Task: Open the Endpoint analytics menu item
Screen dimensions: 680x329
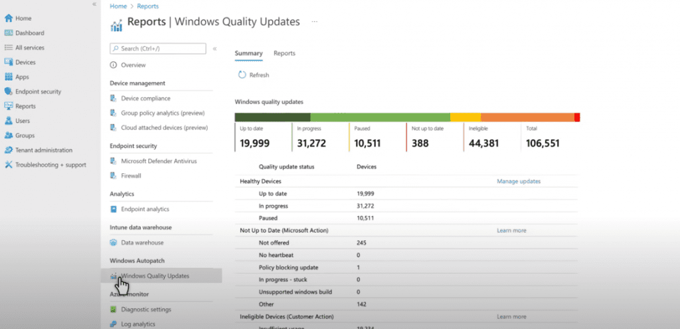Action: (145, 209)
